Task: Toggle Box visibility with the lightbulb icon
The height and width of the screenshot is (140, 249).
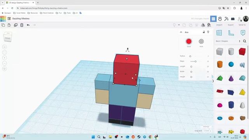Action: pyautogui.click(x=208, y=32)
